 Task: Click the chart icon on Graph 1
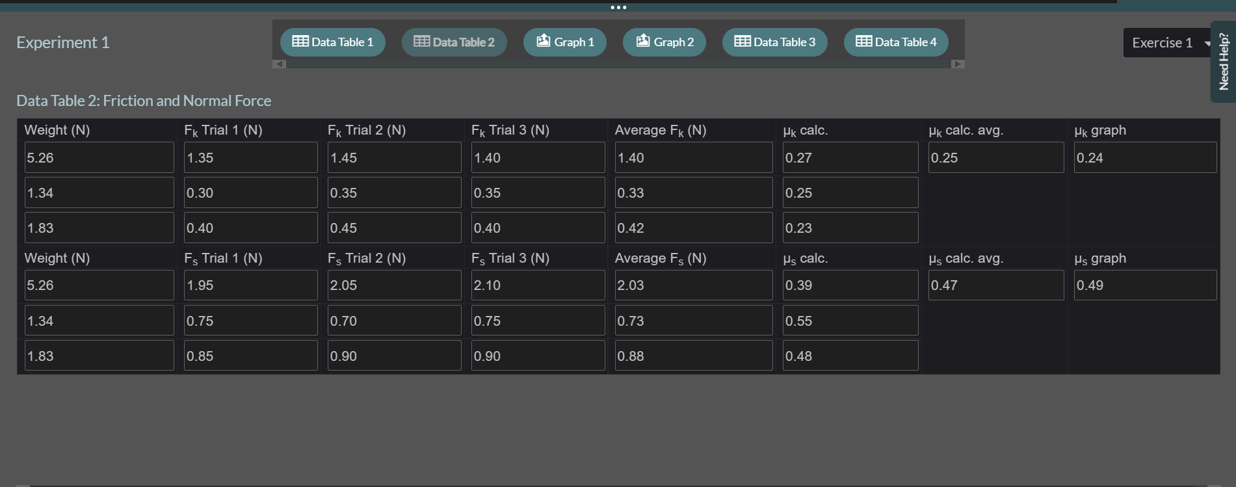(x=544, y=41)
